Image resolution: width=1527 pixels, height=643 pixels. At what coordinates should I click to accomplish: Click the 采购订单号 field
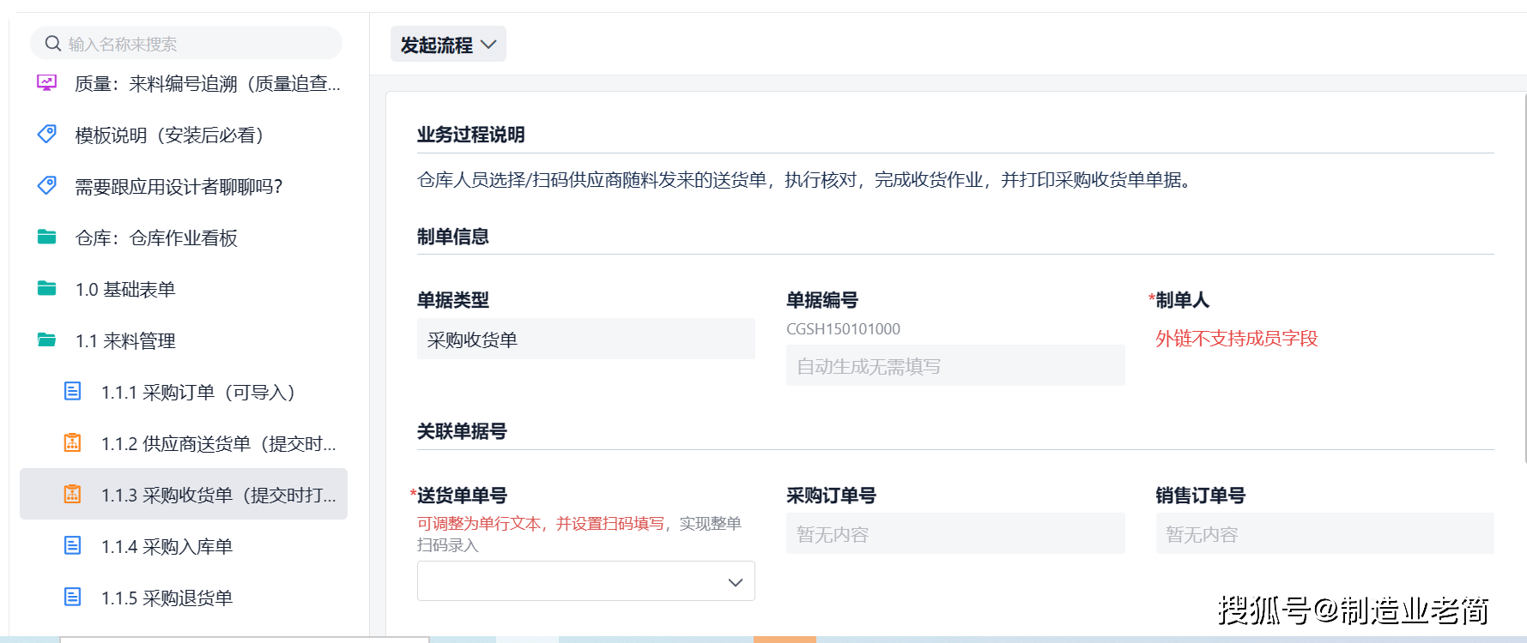pos(955,534)
